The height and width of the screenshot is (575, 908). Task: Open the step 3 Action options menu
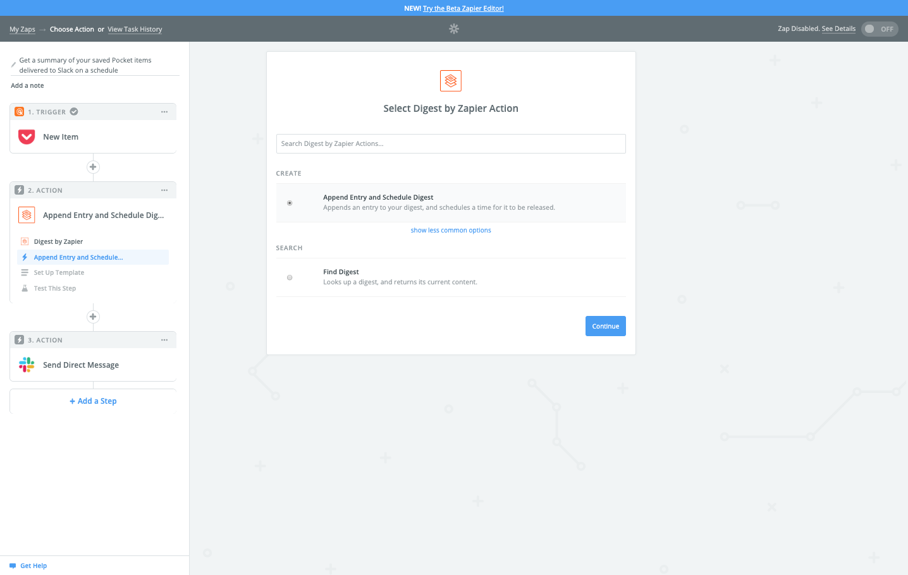[164, 340]
